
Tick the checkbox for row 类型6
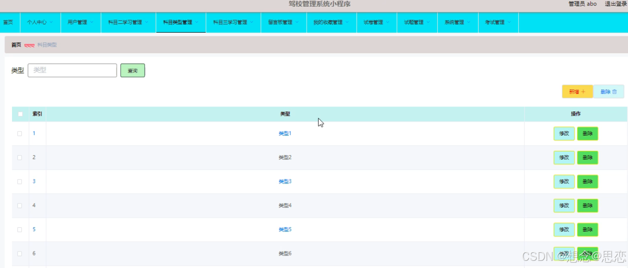pyautogui.click(x=20, y=254)
